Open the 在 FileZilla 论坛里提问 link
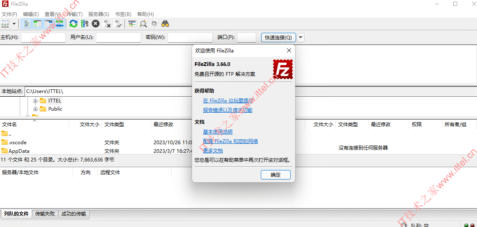Viewport: 477px width, 227px height. pos(228,101)
